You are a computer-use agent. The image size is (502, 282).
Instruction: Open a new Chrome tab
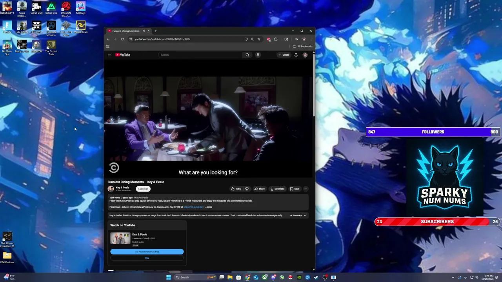[x=156, y=31]
